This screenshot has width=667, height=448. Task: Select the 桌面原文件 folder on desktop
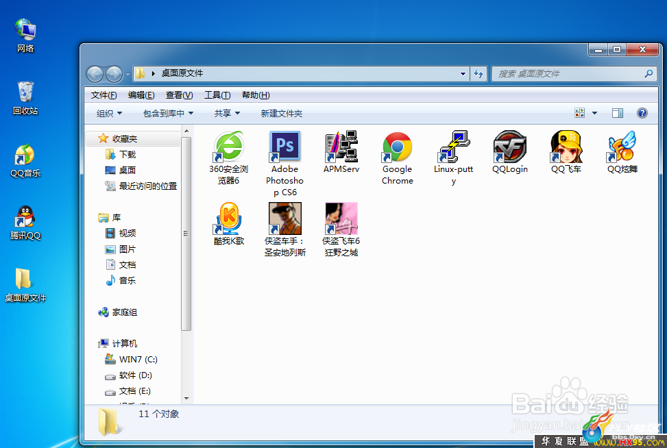click(x=25, y=285)
